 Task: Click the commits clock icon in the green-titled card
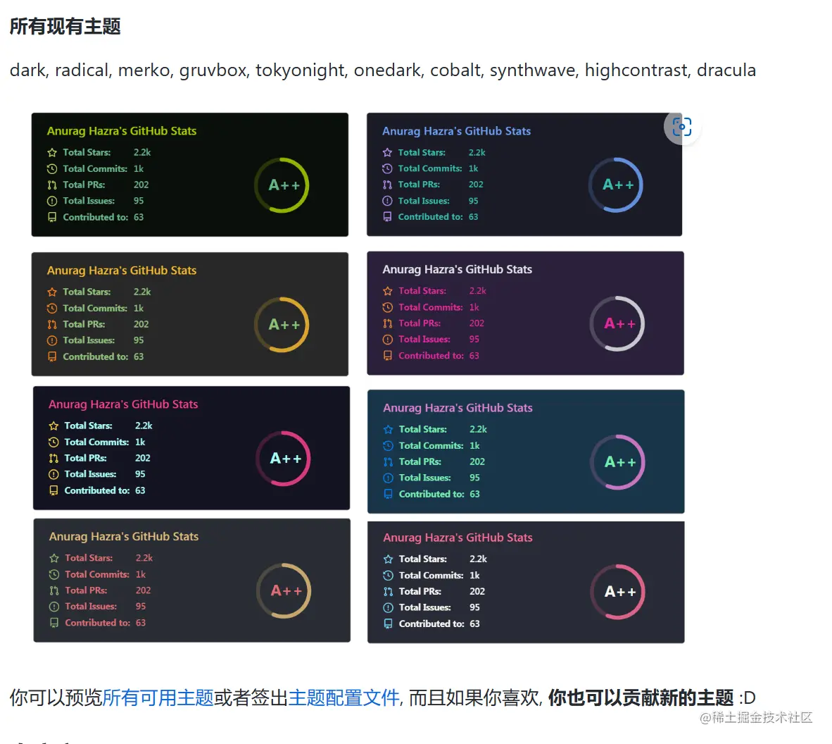52,169
